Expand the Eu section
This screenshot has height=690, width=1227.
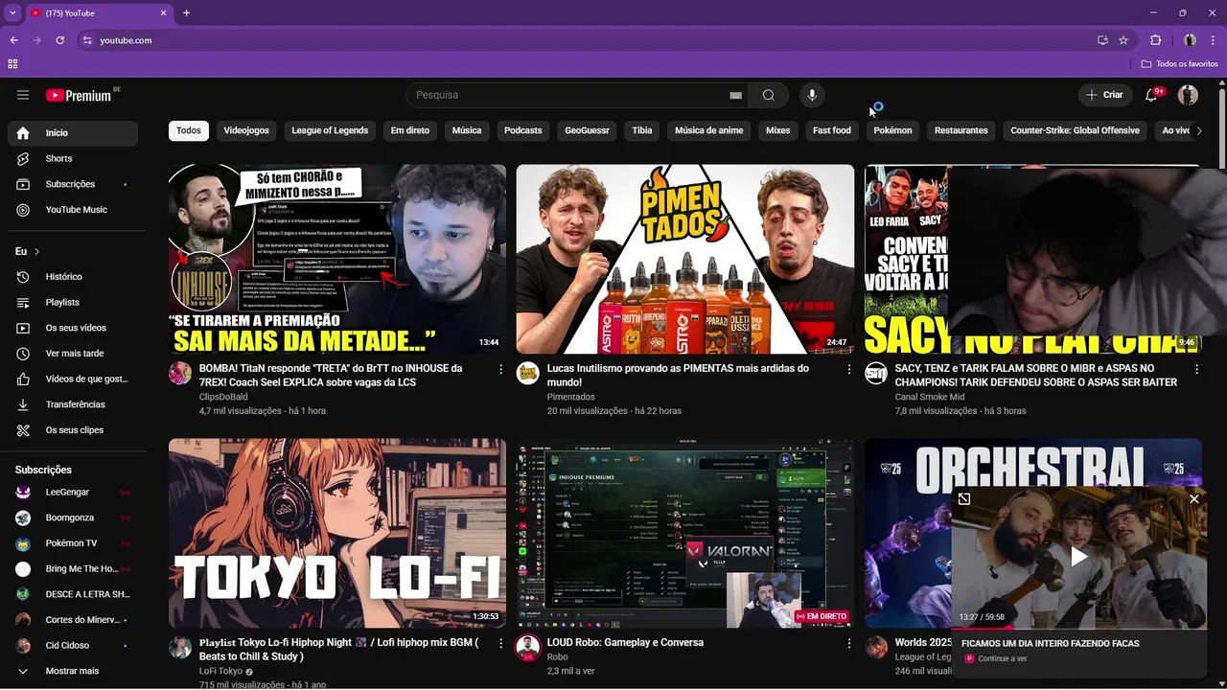click(27, 251)
